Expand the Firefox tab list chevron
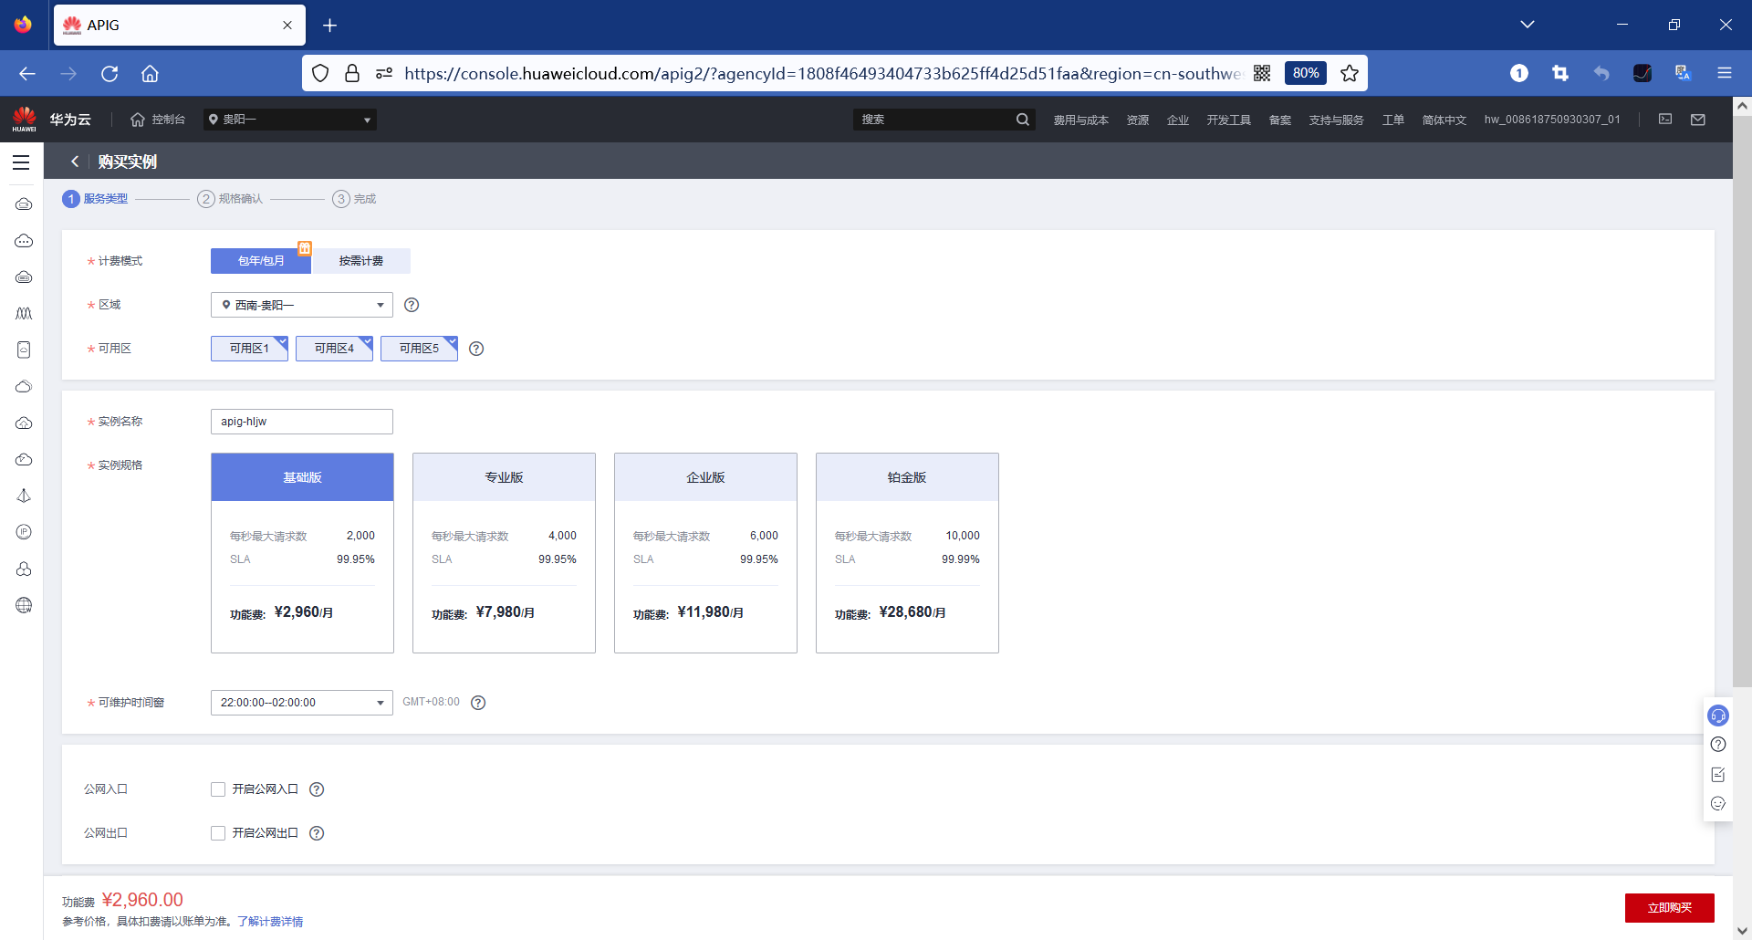This screenshot has height=940, width=1752. pyautogui.click(x=1528, y=25)
